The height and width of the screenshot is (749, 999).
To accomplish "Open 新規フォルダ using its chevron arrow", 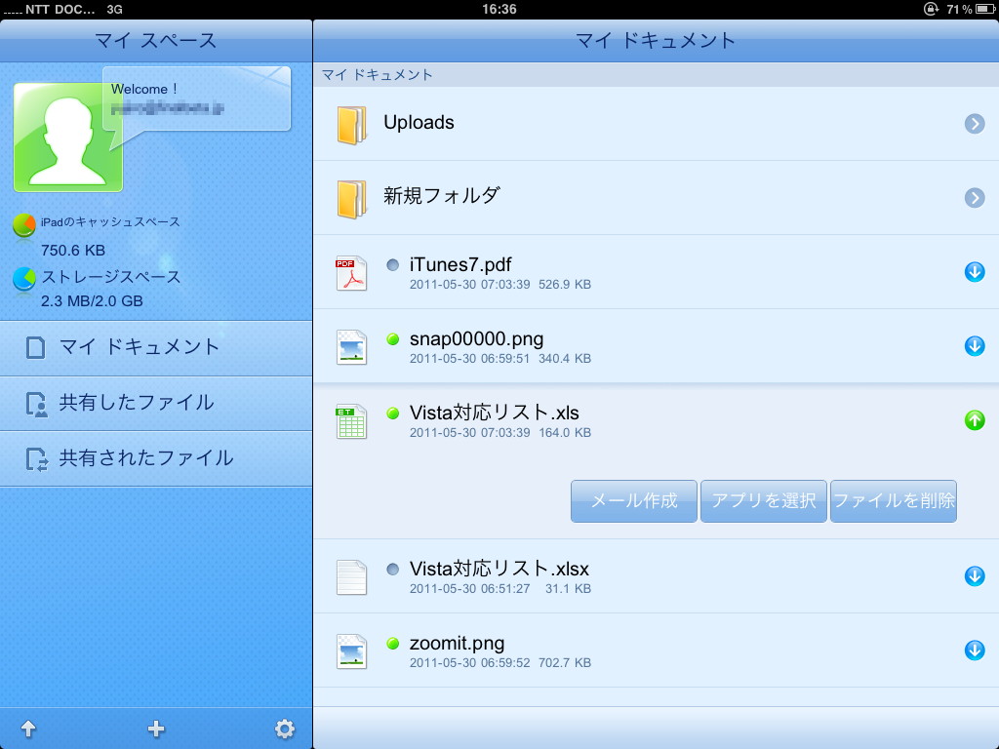I will 974,198.
